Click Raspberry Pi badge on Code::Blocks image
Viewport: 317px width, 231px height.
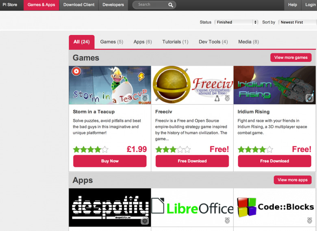(x=310, y=220)
